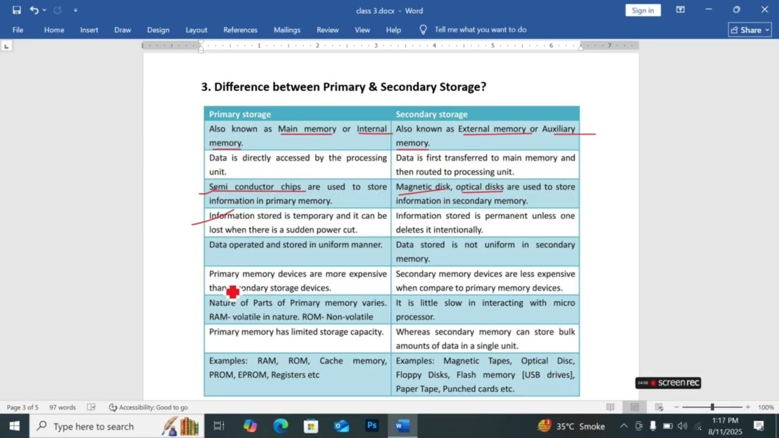779x438 pixels.
Task: Select the Review tab
Action: [328, 30]
